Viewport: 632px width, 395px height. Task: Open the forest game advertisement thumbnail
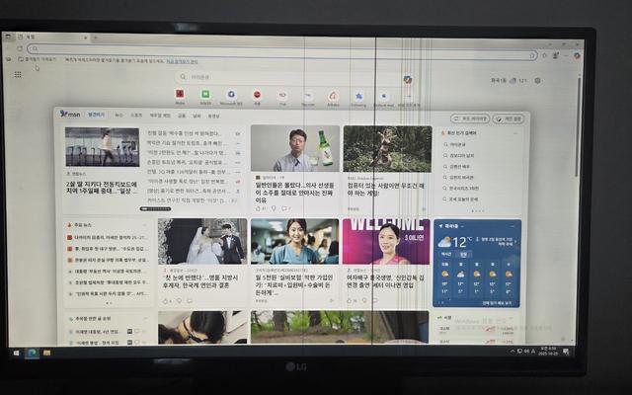click(387, 149)
